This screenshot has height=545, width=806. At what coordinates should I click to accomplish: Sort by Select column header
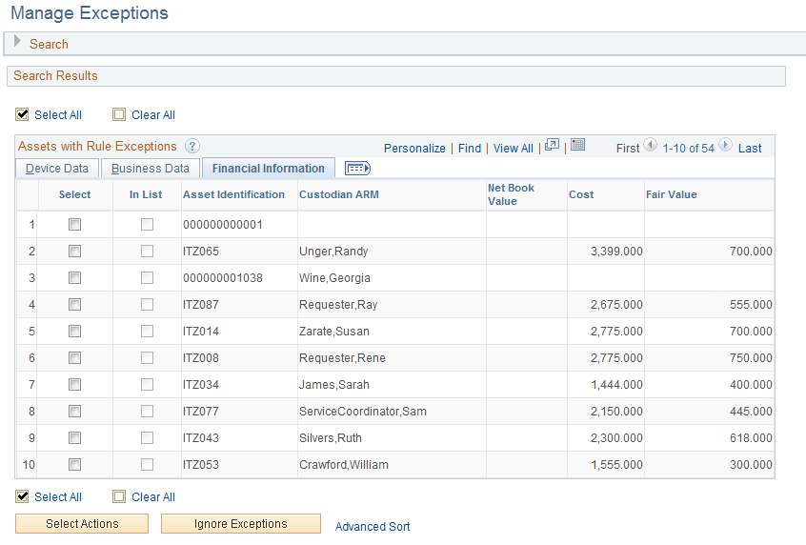coord(75,194)
